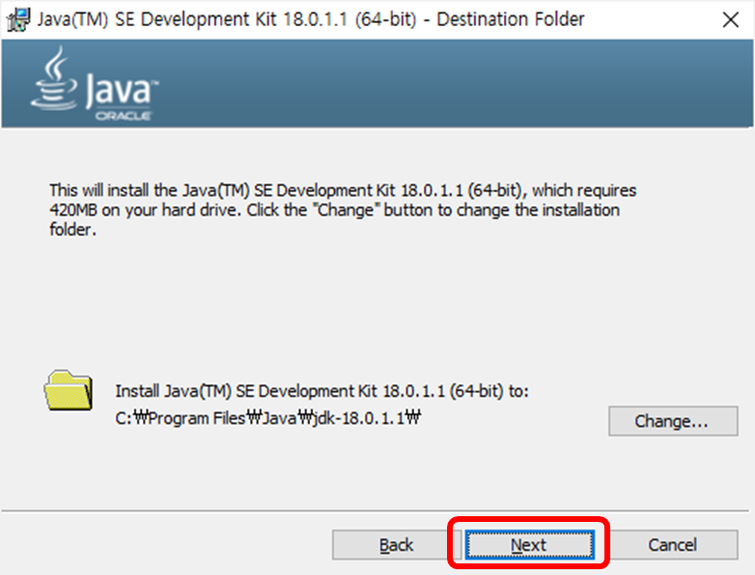The height and width of the screenshot is (575, 755).
Task: Click the paragraph mentioning 420MB on your hard drive
Action: (x=343, y=209)
